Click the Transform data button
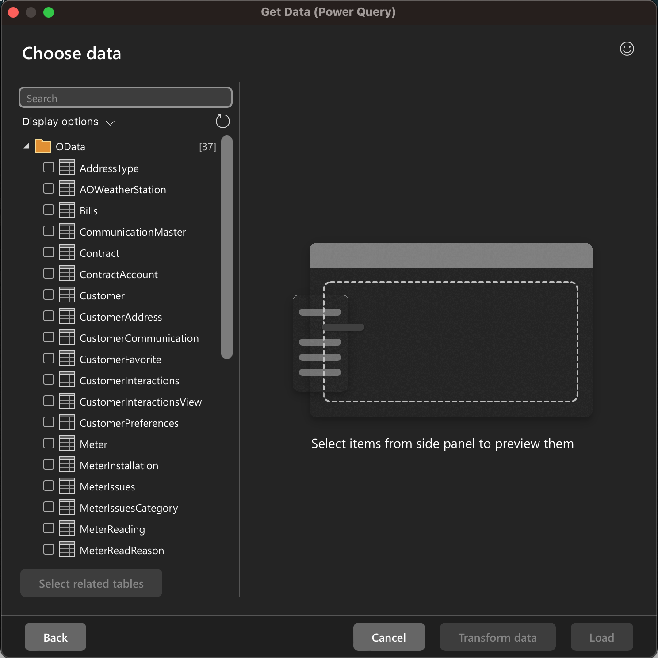The image size is (658, 658). point(497,637)
